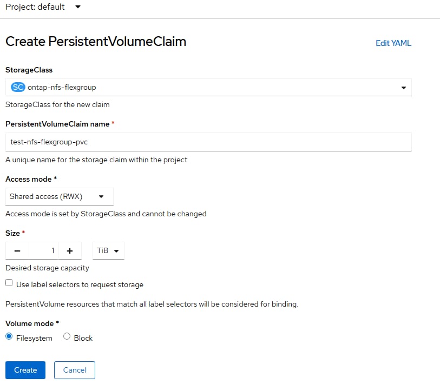The width and height of the screenshot is (440, 391).
Task: Click the caret next to Project: default
Action: point(77,7)
